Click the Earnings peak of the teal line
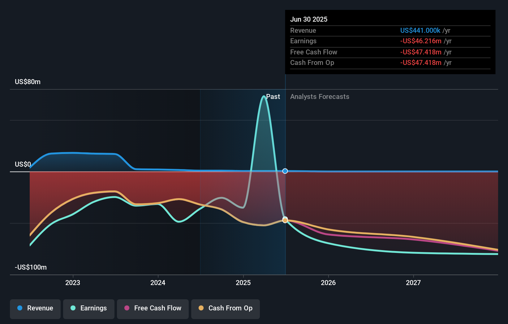508x324 pixels. point(264,96)
